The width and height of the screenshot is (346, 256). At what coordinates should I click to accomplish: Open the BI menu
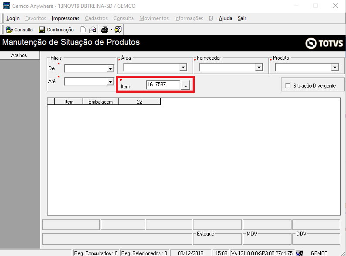point(210,18)
